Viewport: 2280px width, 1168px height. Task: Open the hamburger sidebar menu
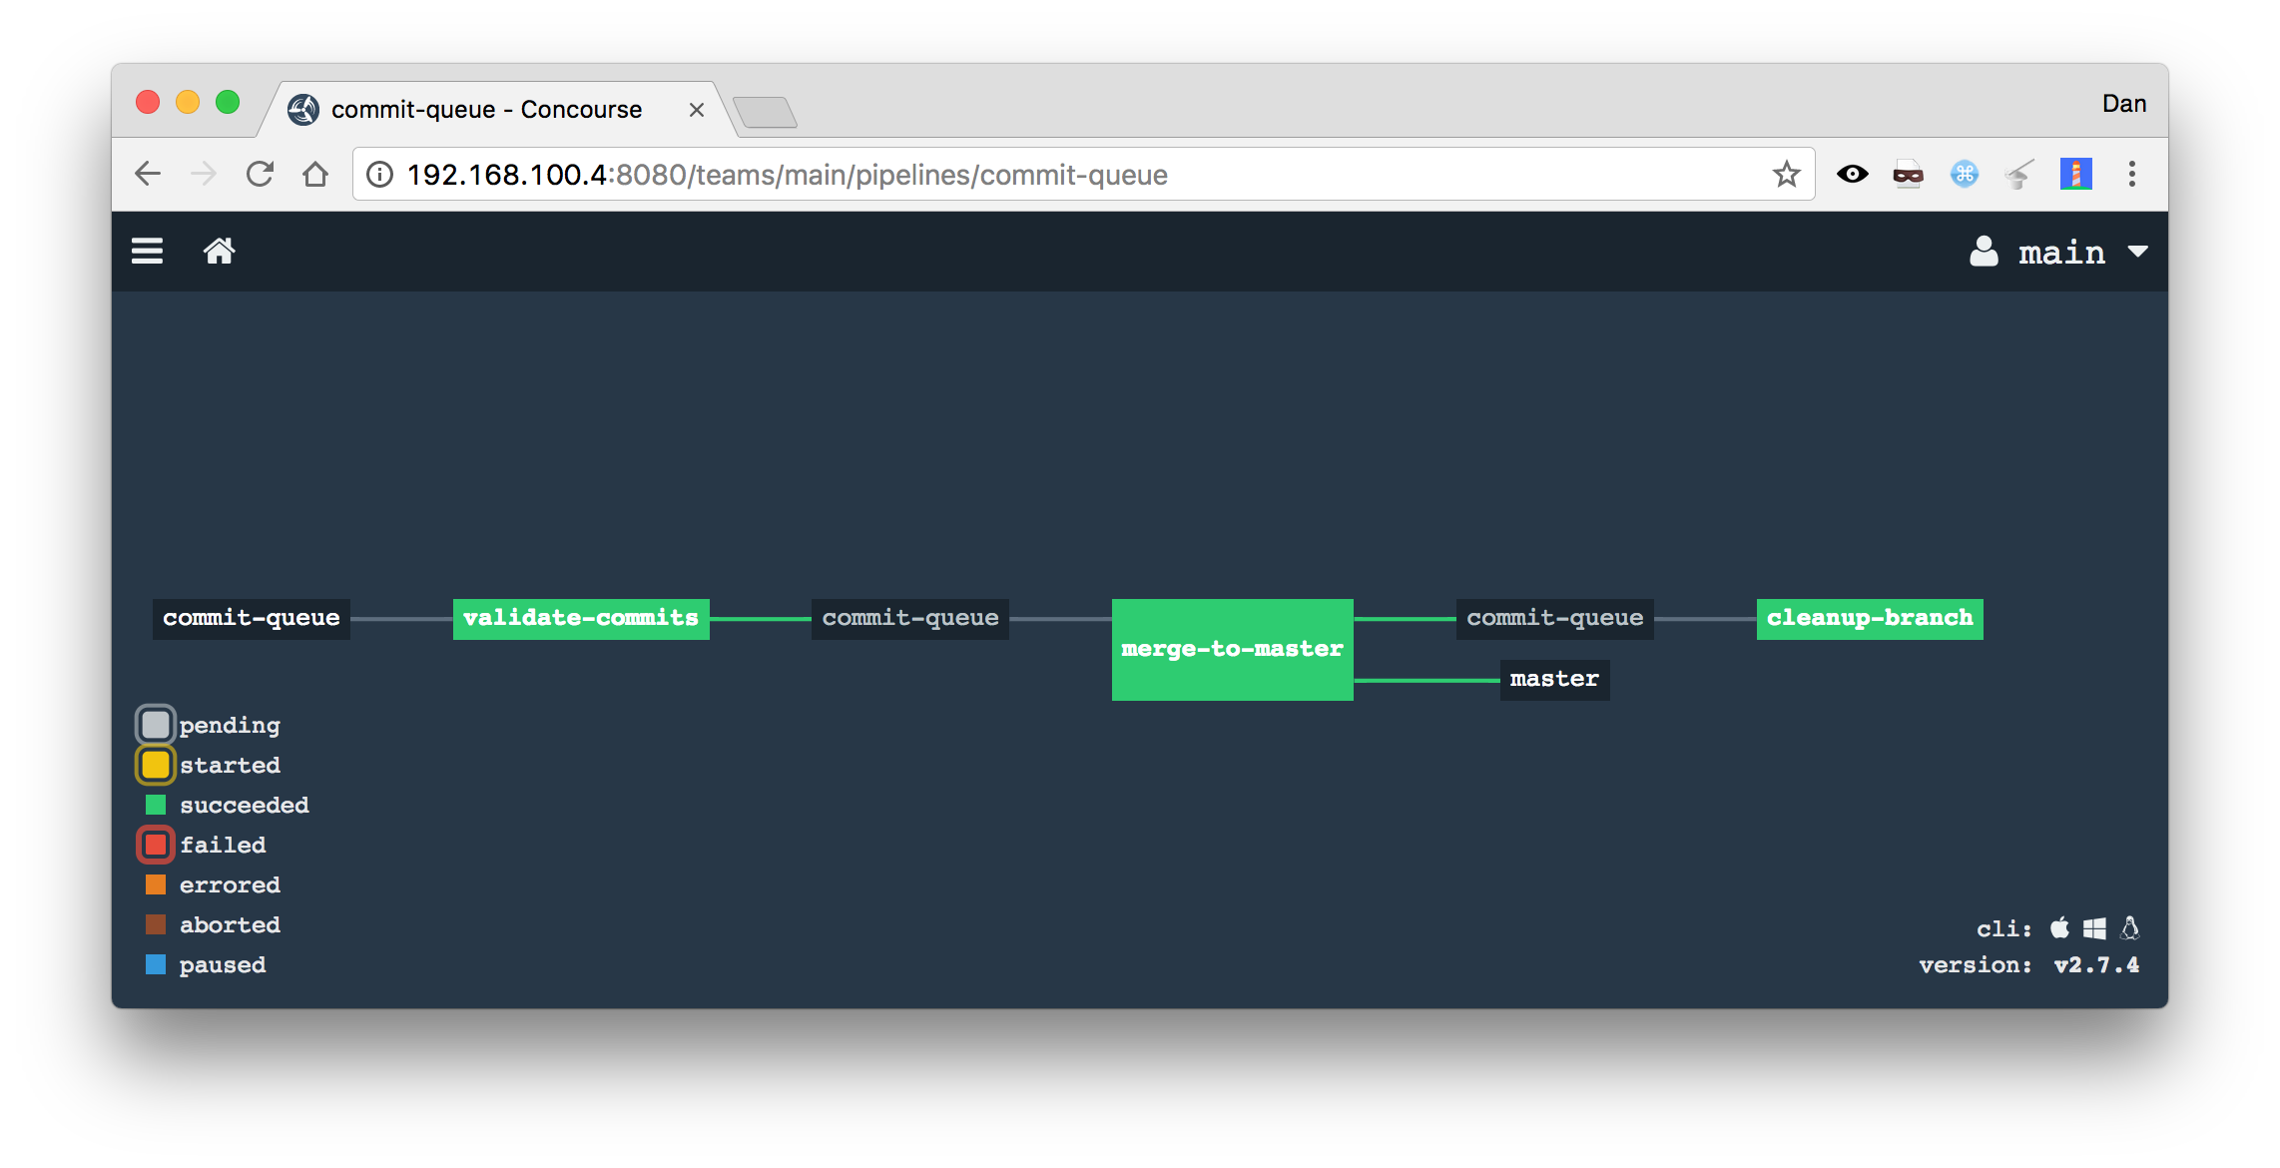147,251
